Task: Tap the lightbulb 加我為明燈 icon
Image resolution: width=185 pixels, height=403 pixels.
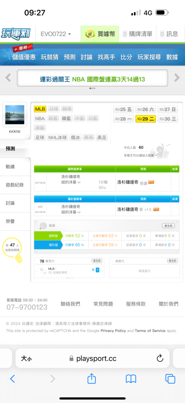Action: point(12,251)
